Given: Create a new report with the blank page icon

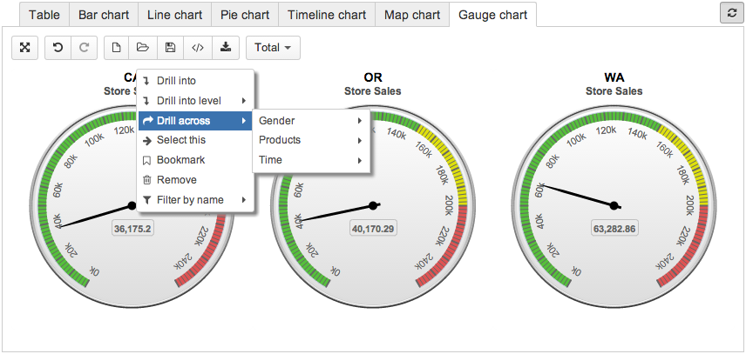Looking at the screenshot, I should (x=117, y=47).
